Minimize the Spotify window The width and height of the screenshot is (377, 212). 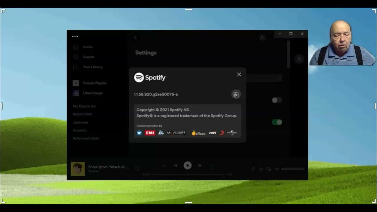tap(280, 34)
